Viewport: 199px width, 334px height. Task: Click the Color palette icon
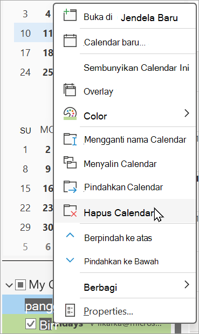pos(70,113)
